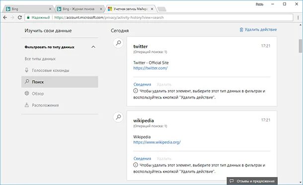Minimize the Chrome window
Viewport: 303px width, 185px height.
[273, 4]
